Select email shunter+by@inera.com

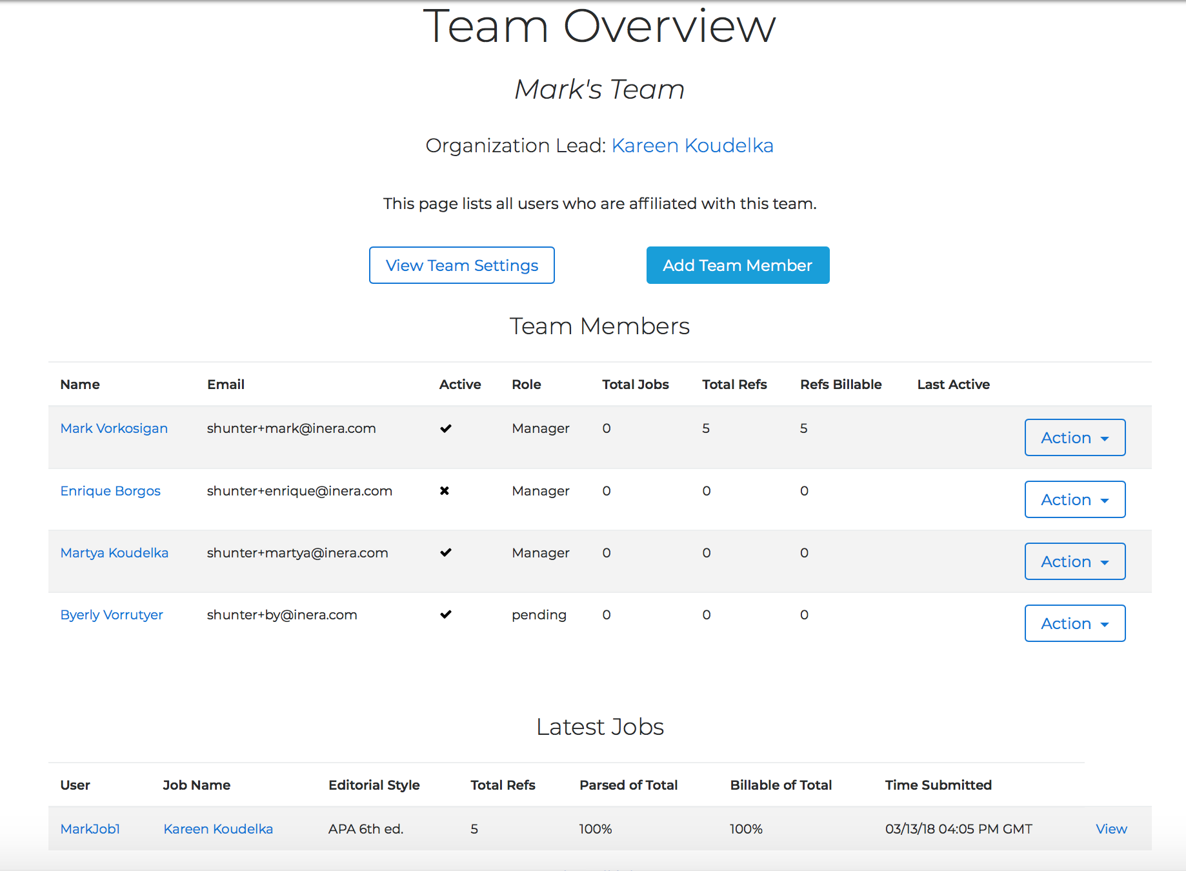282,615
